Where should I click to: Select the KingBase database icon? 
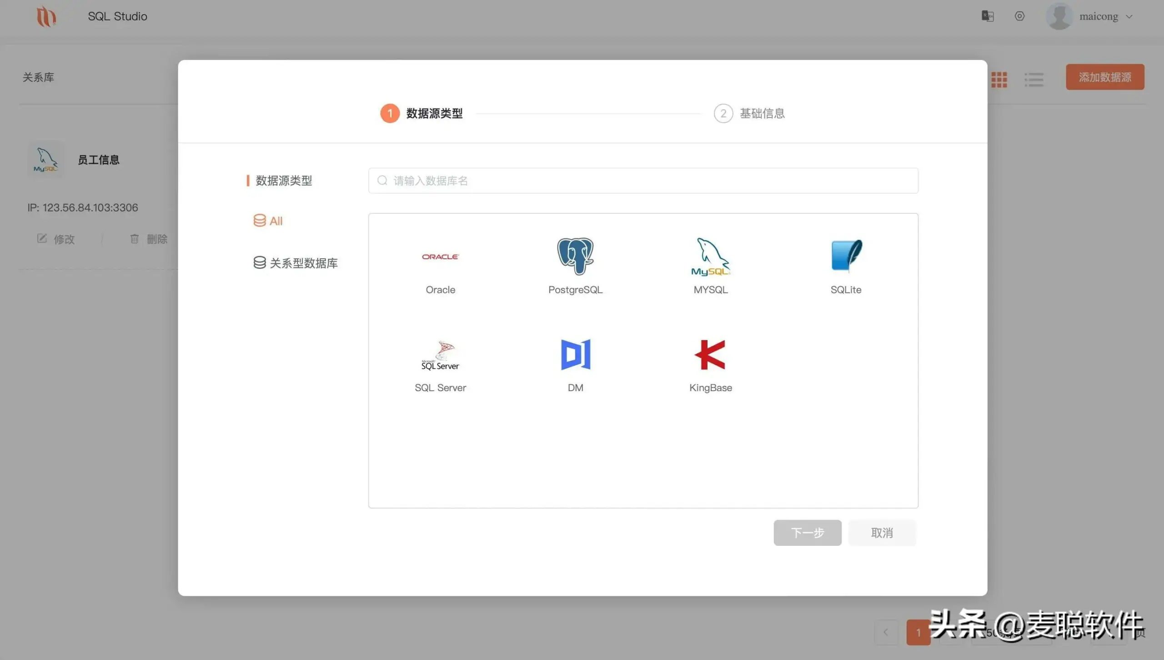tap(710, 355)
